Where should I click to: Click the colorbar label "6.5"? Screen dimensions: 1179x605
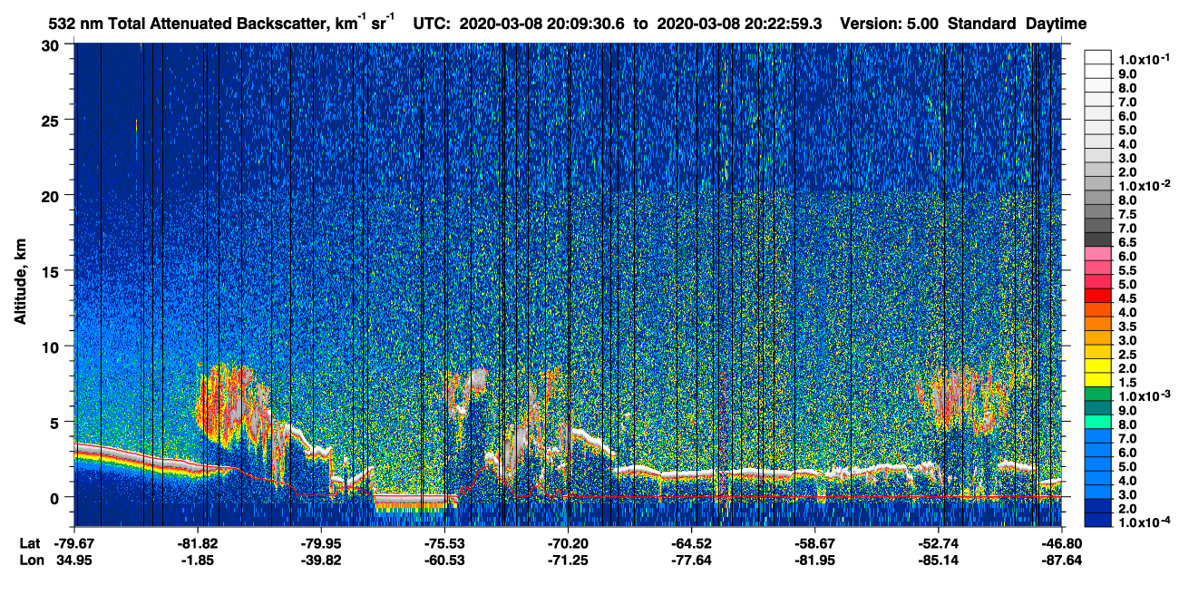coord(1127,242)
